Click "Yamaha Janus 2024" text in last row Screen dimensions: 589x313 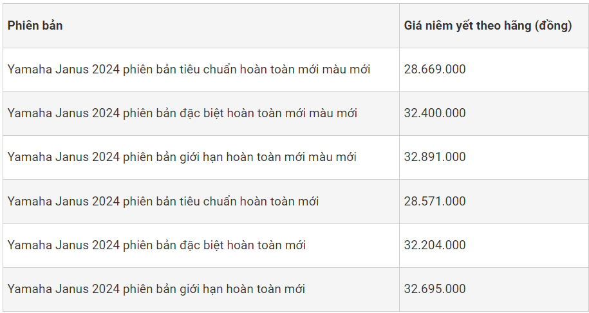[x=63, y=289]
